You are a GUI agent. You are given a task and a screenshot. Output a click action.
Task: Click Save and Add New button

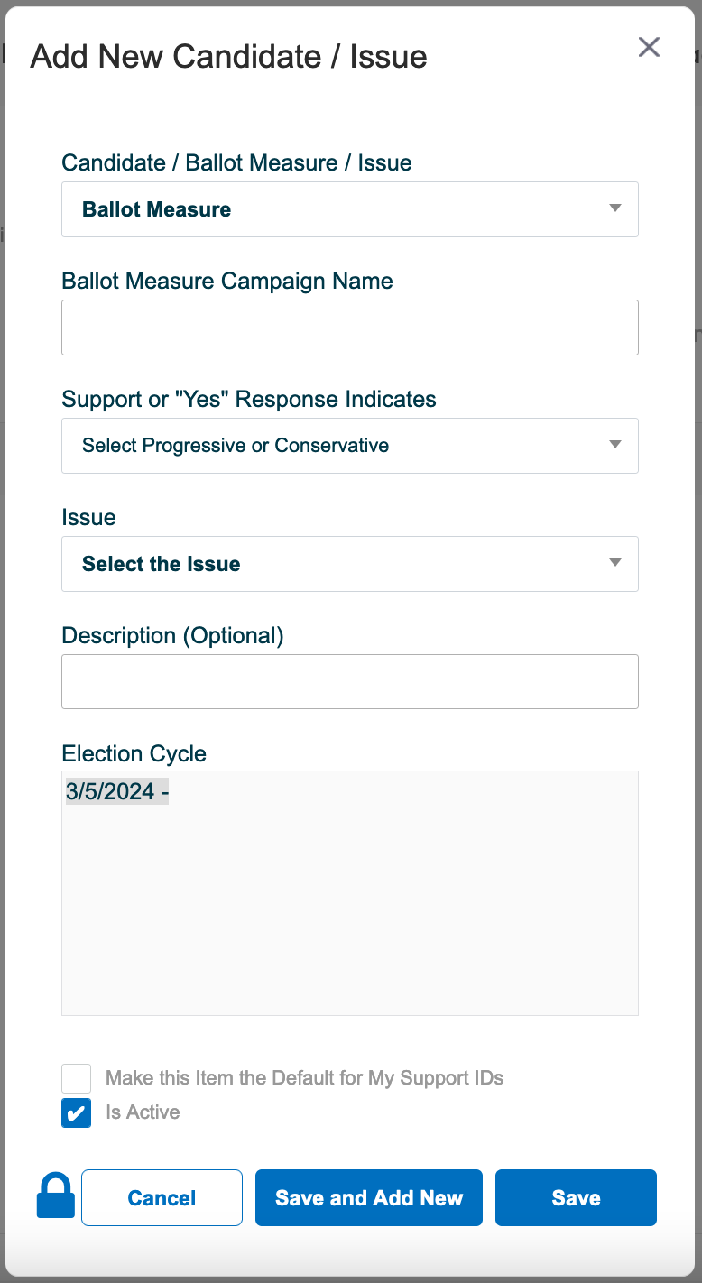[x=369, y=1198]
